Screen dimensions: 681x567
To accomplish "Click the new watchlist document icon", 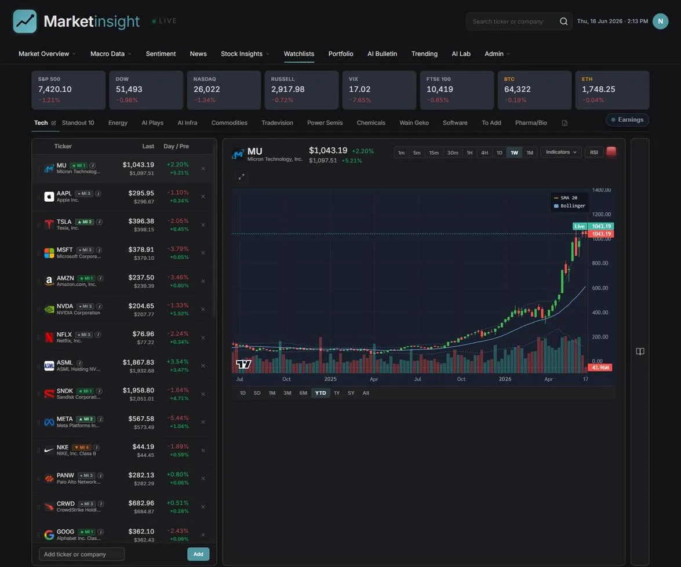I will click(565, 123).
